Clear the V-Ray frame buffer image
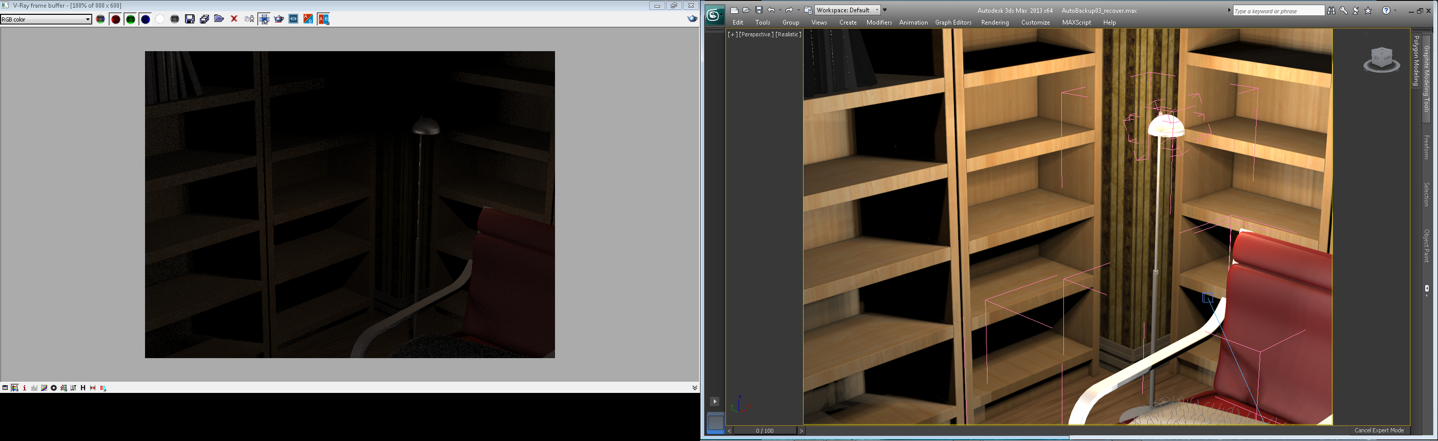Viewport: 1438px width, 441px height. coord(234,19)
